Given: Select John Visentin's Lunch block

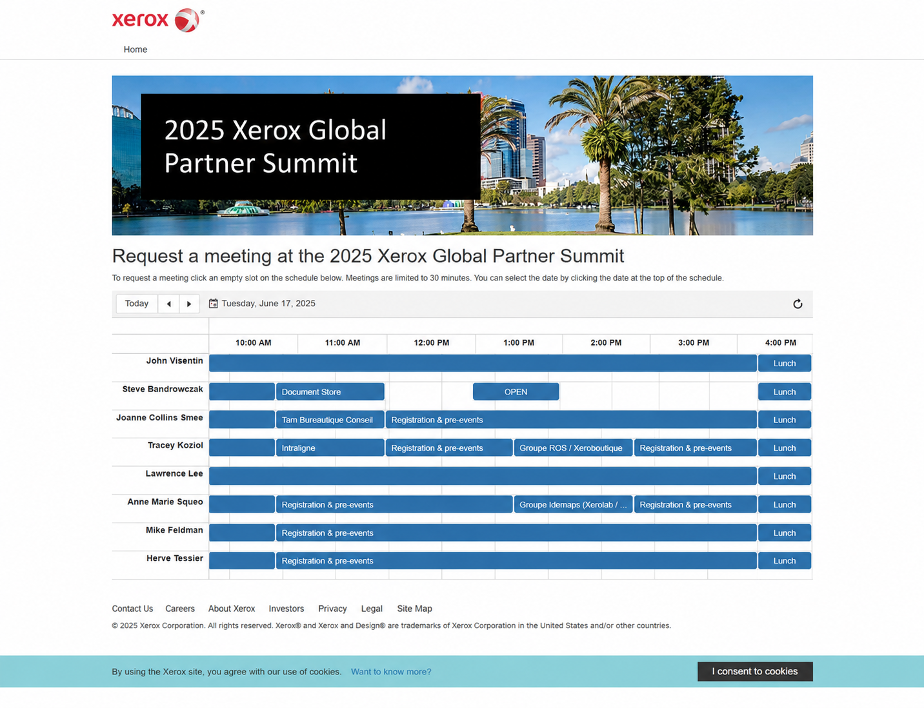Looking at the screenshot, I should coord(785,364).
